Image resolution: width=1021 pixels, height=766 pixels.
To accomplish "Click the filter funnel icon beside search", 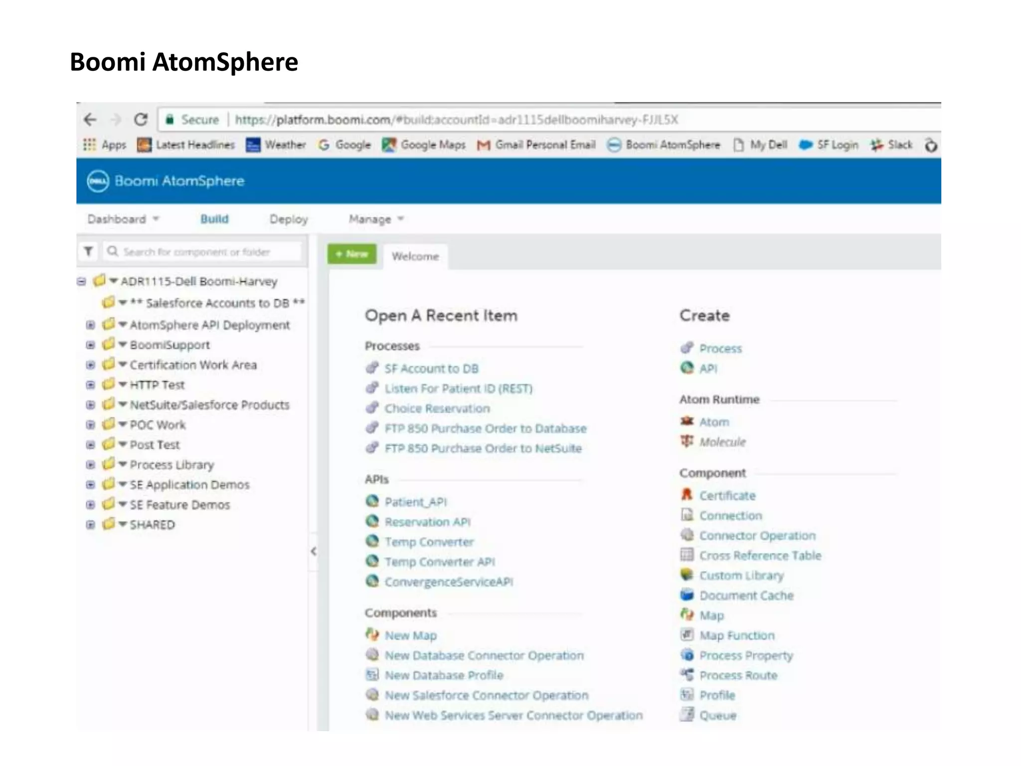I will pyautogui.click(x=88, y=251).
